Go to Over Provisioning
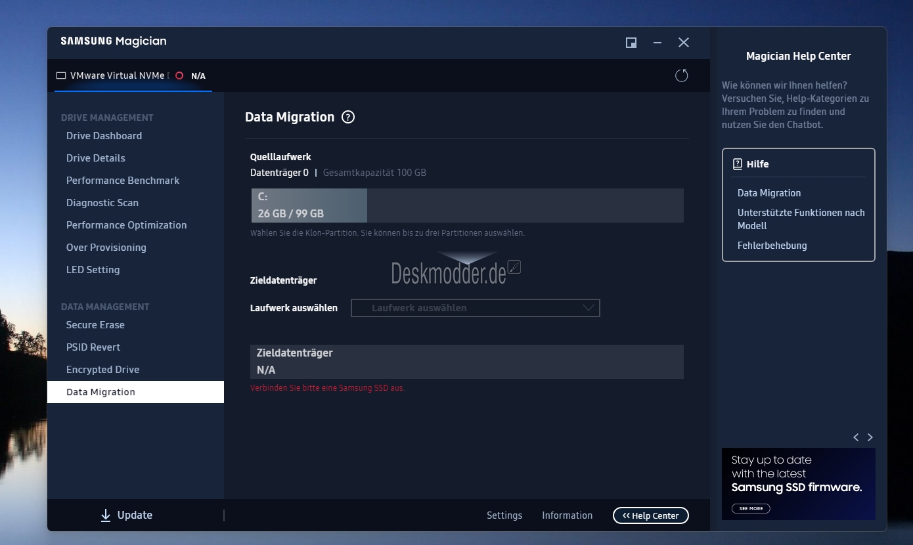Image resolution: width=913 pixels, height=545 pixels. 106,248
